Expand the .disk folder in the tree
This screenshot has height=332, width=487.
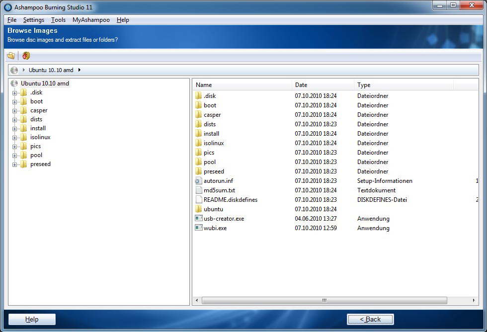click(x=15, y=93)
